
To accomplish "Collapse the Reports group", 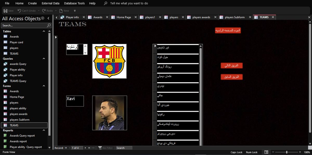I will coord(44,130).
